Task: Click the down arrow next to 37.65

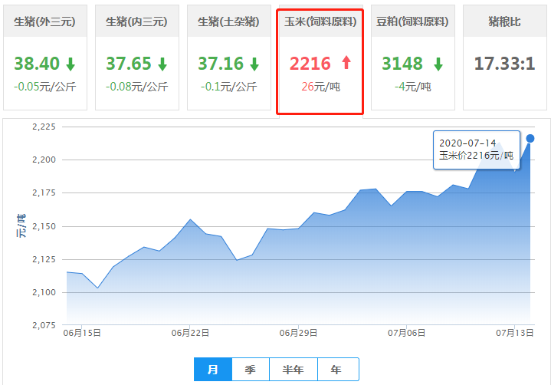Action: click(162, 64)
